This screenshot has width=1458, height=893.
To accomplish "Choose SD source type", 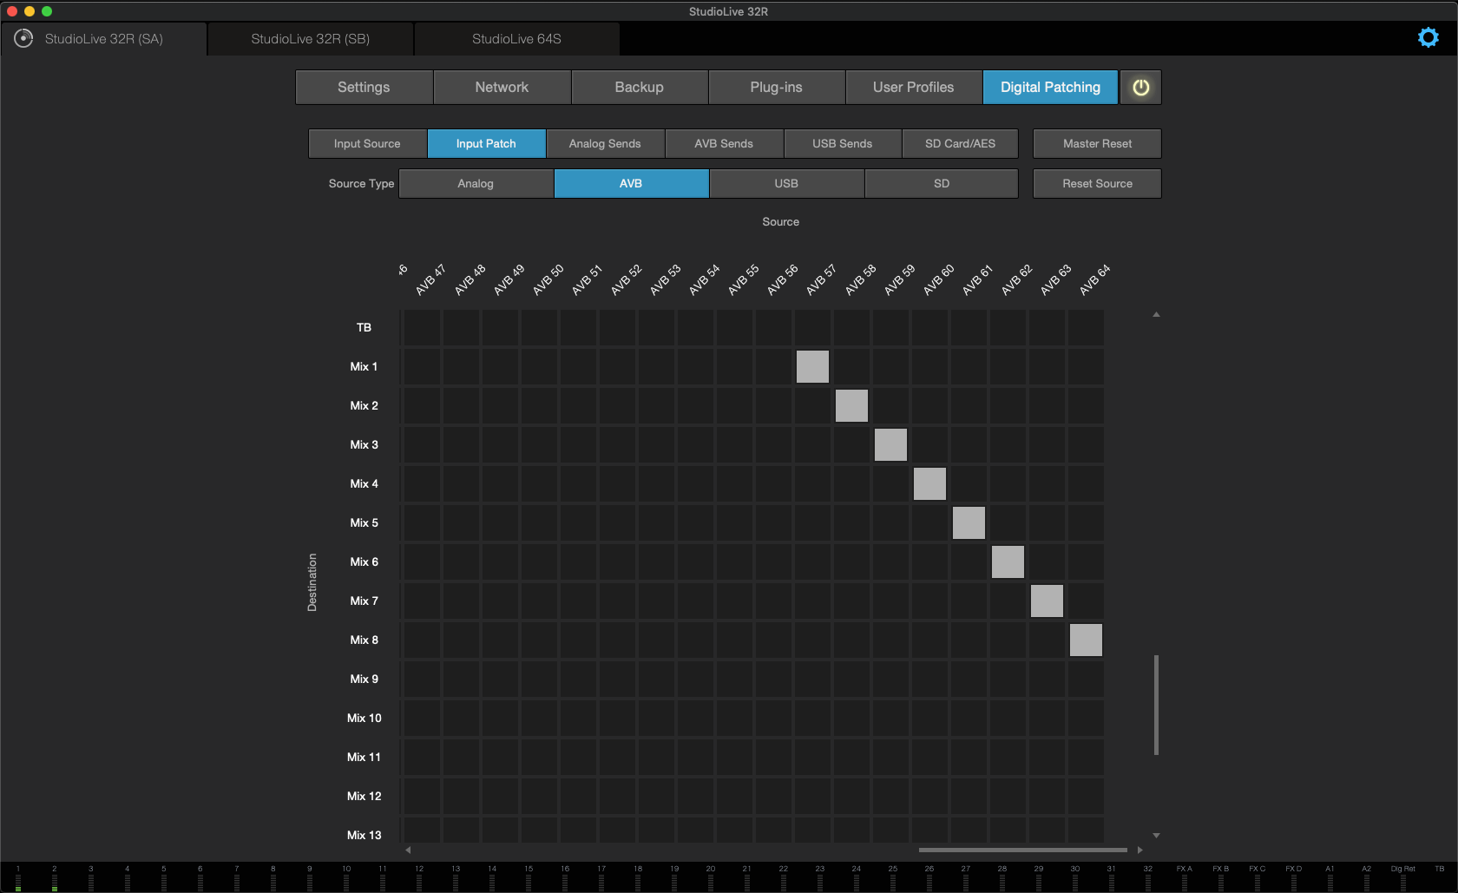I will coord(942,183).
